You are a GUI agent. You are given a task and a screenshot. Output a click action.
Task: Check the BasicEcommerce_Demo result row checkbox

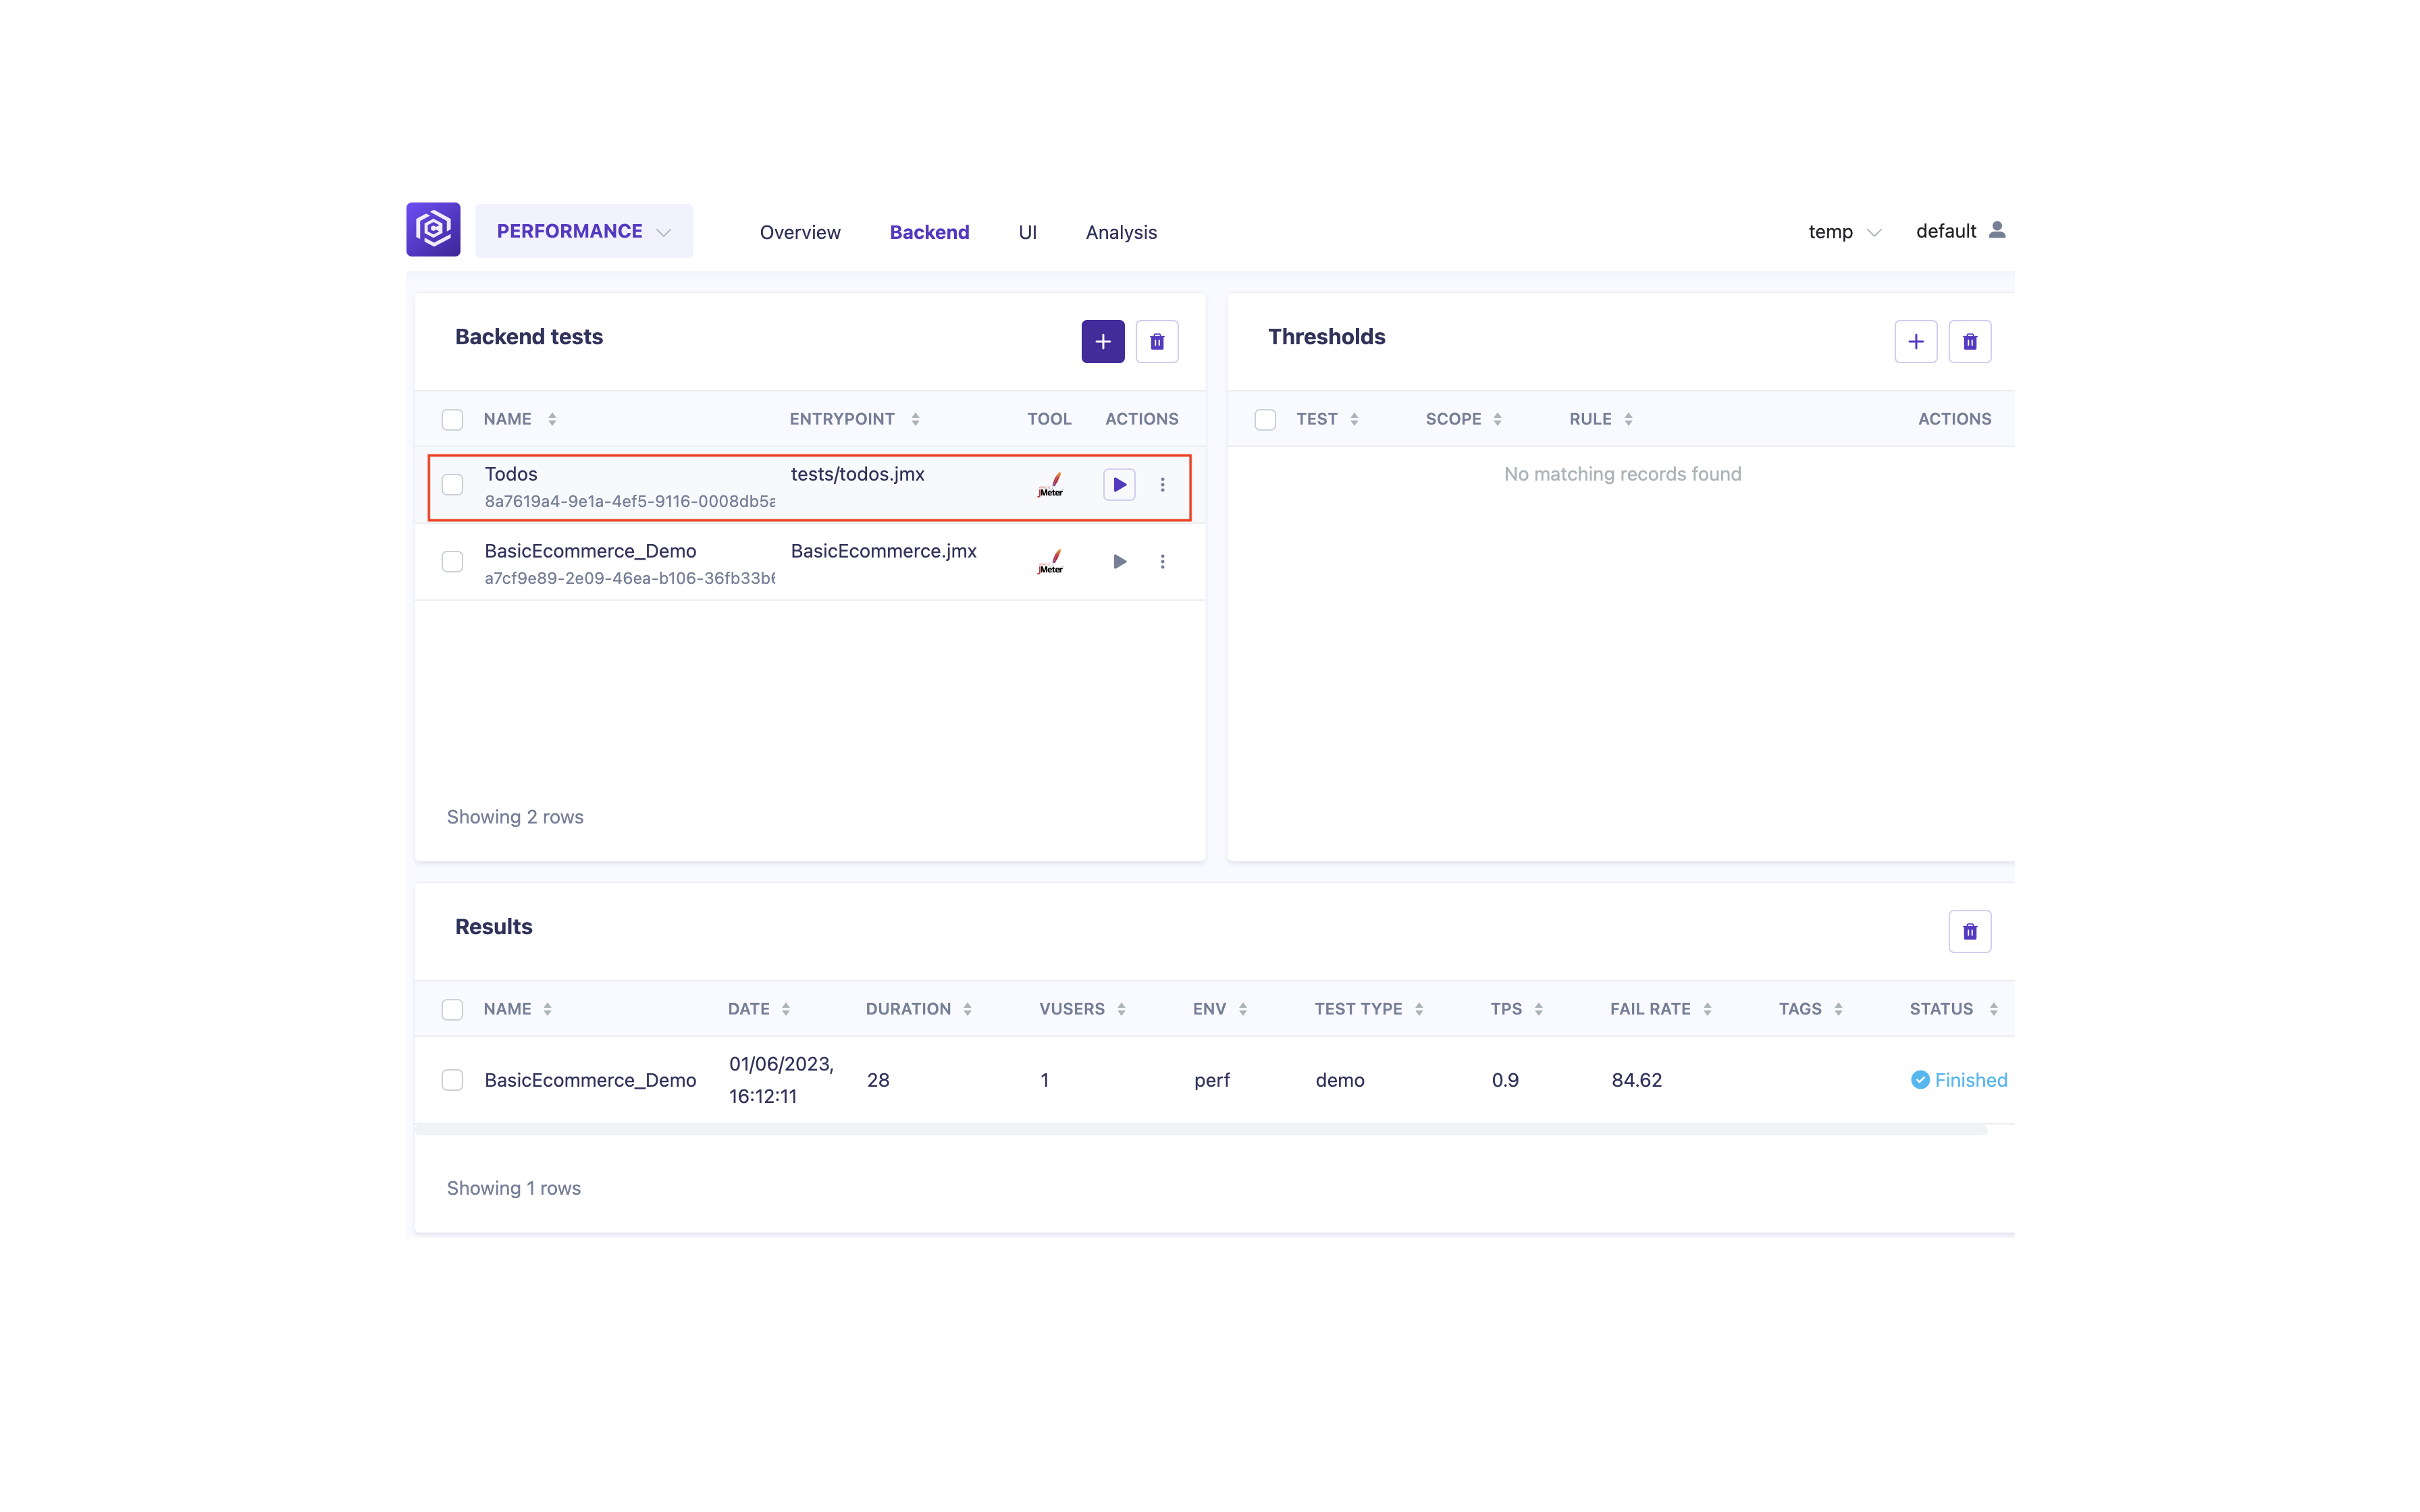(452, 1080)
